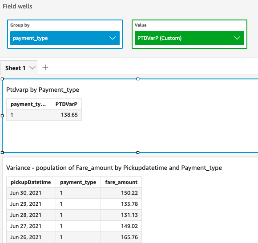Click the payment_type field pill in Group by
Viewport: 258px width, 243px height.
(x=65, y=38)
